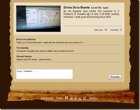Image resolution: width=140 pixels, height=110 pixels.
Task: Click commenter name Tim Handley
Action: (22, 48)
